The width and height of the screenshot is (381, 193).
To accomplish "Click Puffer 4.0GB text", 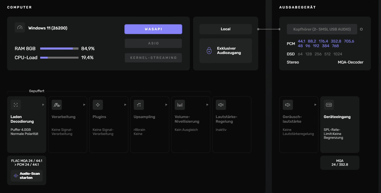I will (x=21, y=130).
